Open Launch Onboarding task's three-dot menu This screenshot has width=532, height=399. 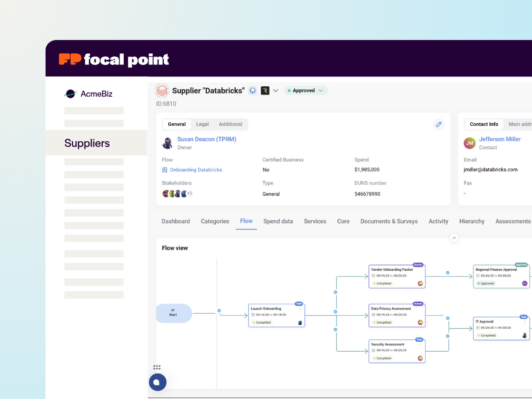coord(299,309)
